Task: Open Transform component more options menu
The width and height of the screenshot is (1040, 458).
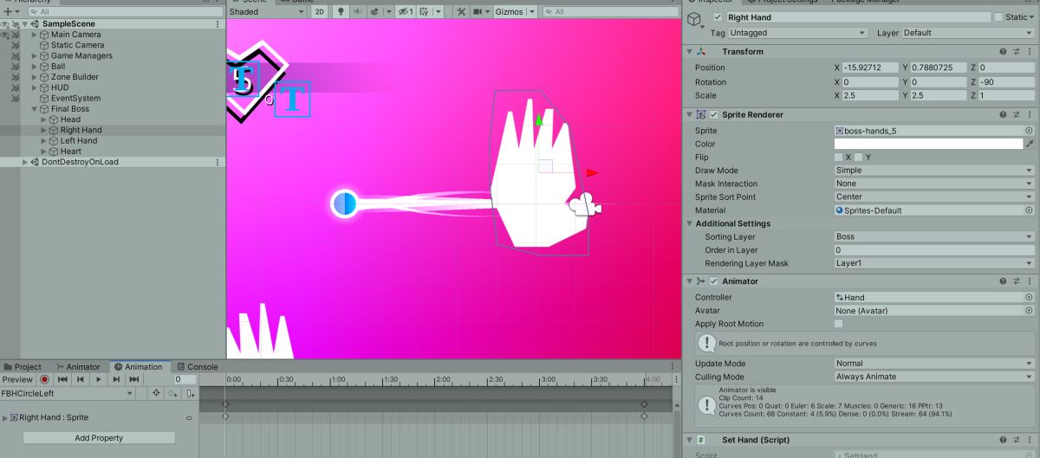Action: [x=1030, y=52]
